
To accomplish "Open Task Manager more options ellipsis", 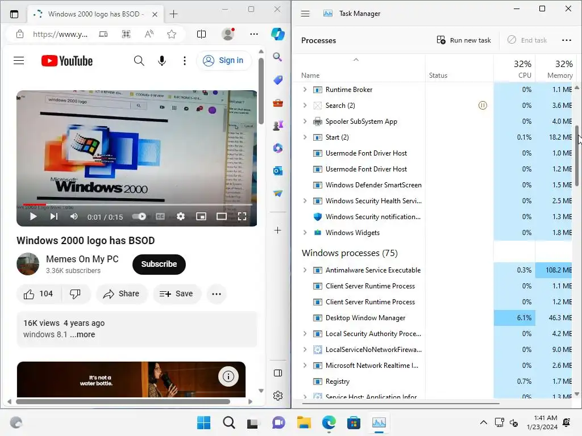I will coord(567,40).
